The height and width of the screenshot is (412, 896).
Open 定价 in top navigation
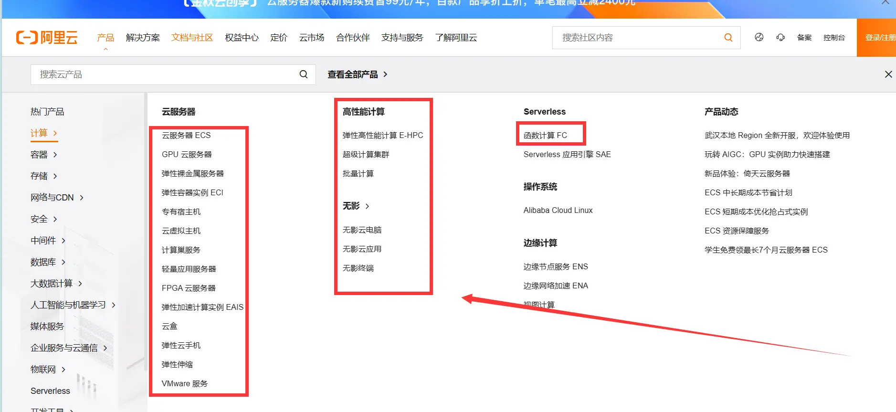(x=279, y=37)
